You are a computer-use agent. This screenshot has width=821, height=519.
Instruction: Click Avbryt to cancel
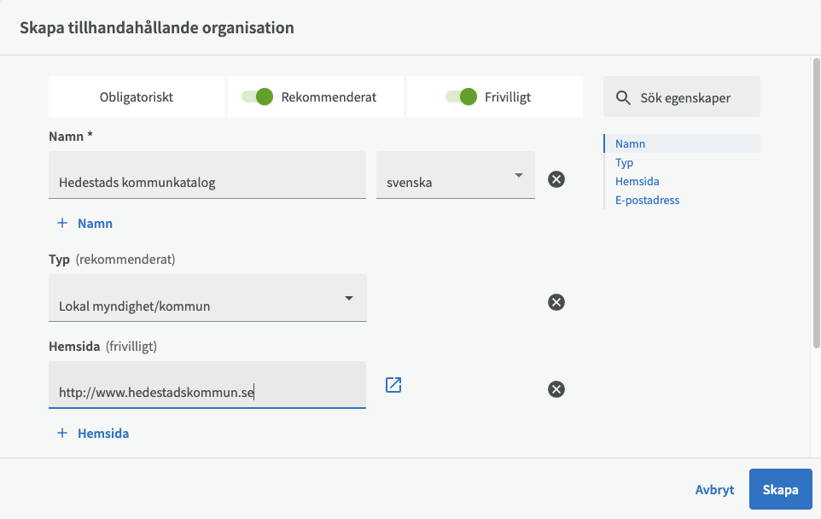pyautogui.click(x=714, y=490)
